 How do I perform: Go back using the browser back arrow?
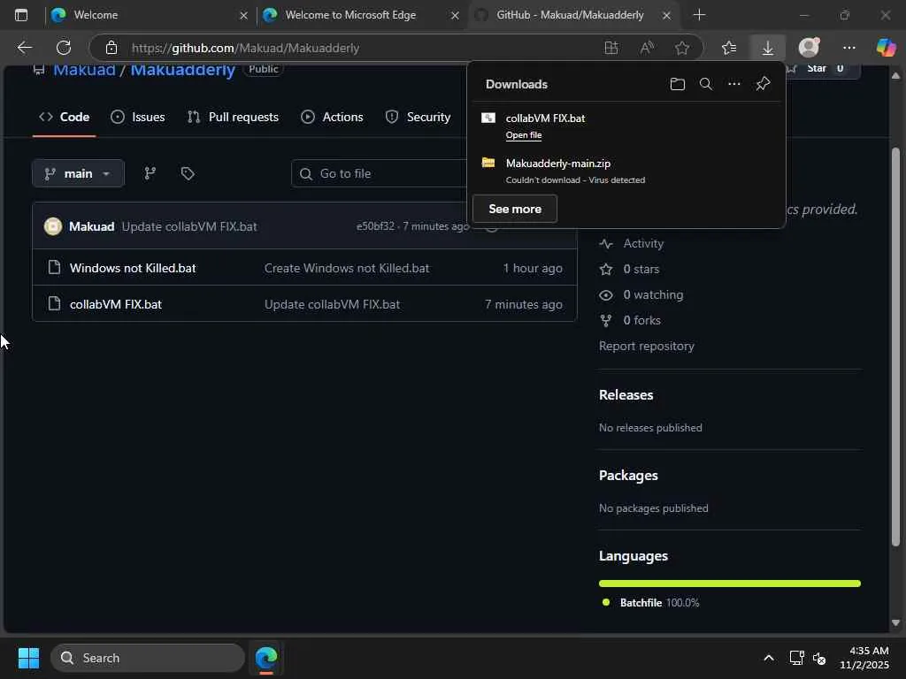[24, 48]
